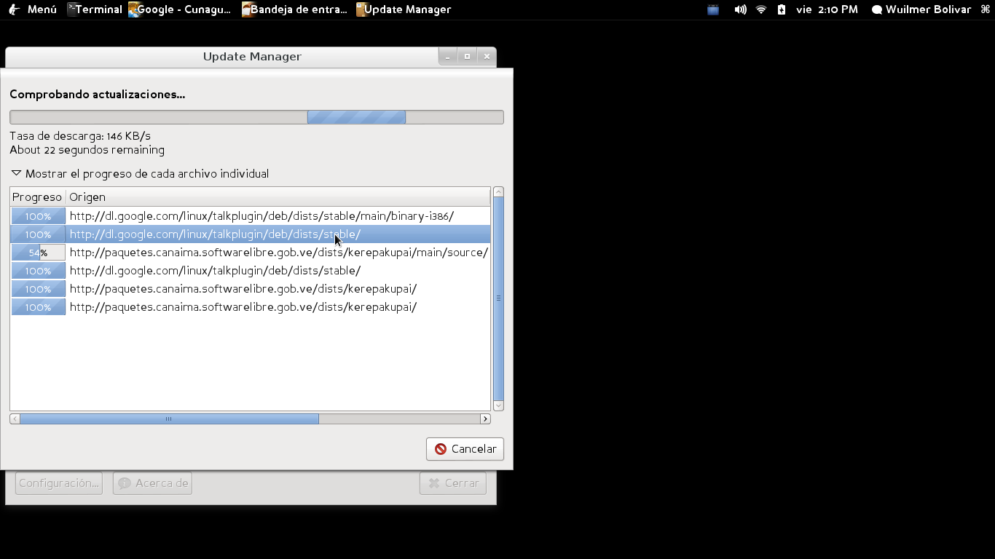The width and height of the screenshot is (995, 559).
Task: Click the horizontal scrollbar right arrow
Action: (x=485, y=419)
